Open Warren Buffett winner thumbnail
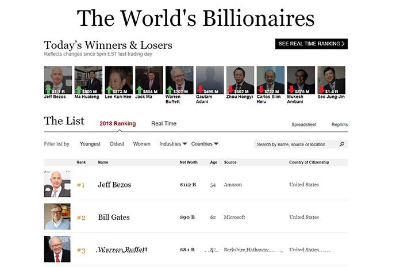Viewport: 400px width, 267px height. coord(179,80)
